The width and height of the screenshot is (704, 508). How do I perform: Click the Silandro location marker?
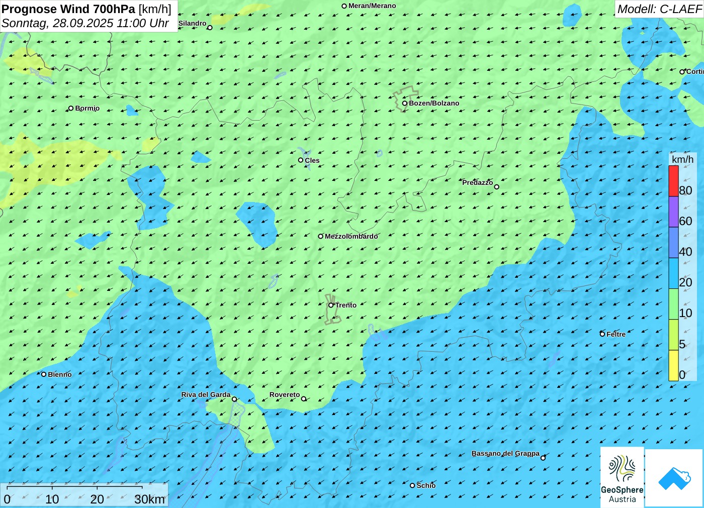pyautogui.click(x=210, y=28)
